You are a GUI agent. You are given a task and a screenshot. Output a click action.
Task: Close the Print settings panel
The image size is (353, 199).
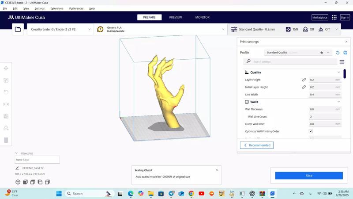[346, 42]
